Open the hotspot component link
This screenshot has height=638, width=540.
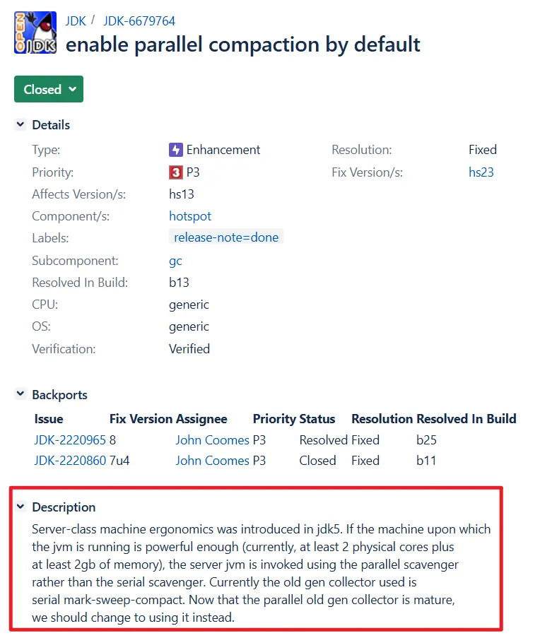click(190, 216)
